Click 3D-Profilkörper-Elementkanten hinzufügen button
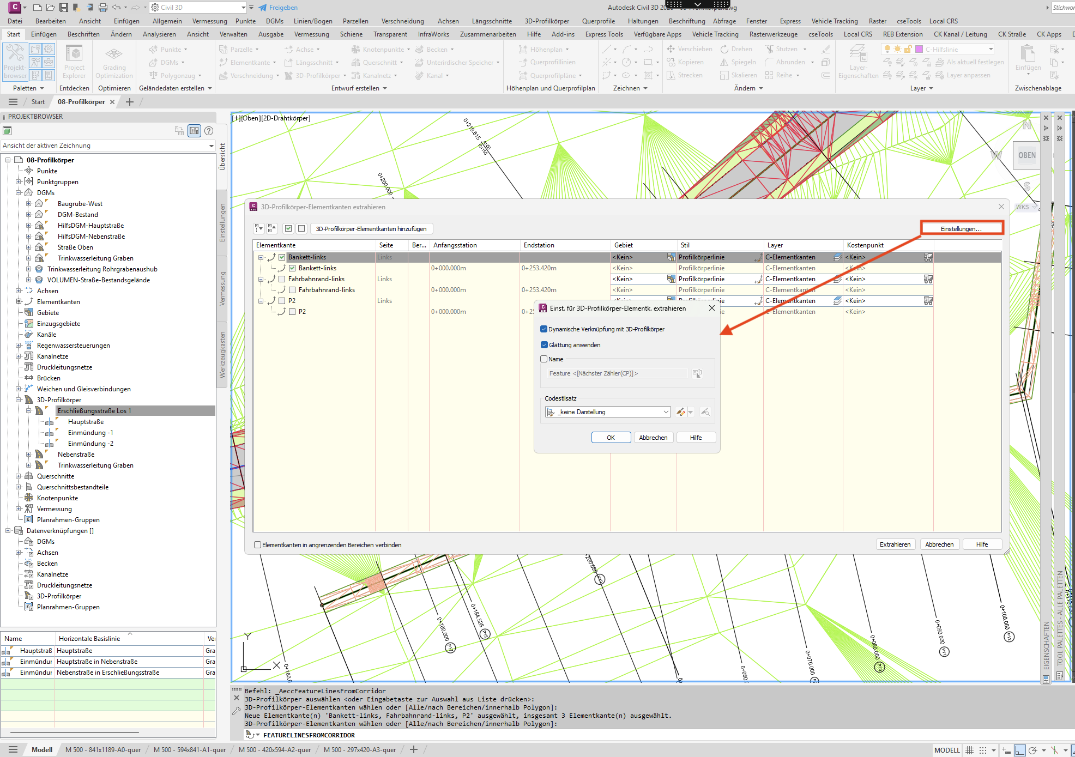Viewport: 1075px width, 757px height. click(371, 229)
